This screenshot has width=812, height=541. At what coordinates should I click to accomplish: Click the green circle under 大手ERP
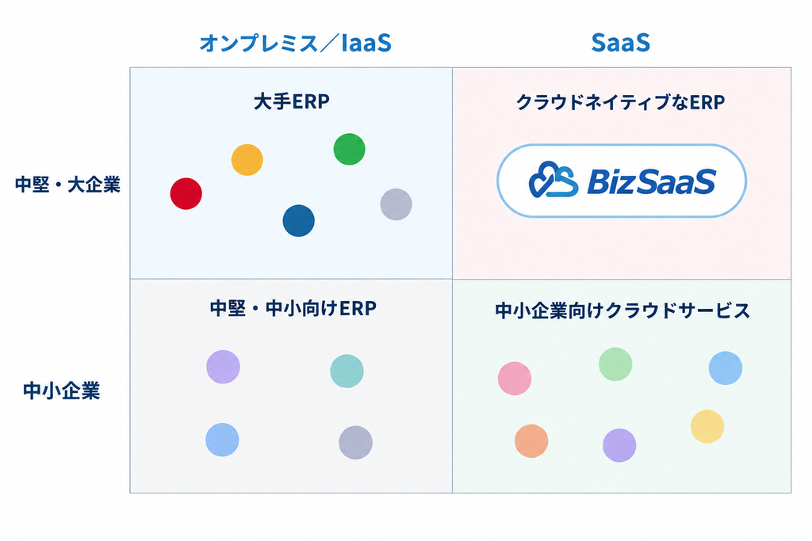tap(349, 149)
